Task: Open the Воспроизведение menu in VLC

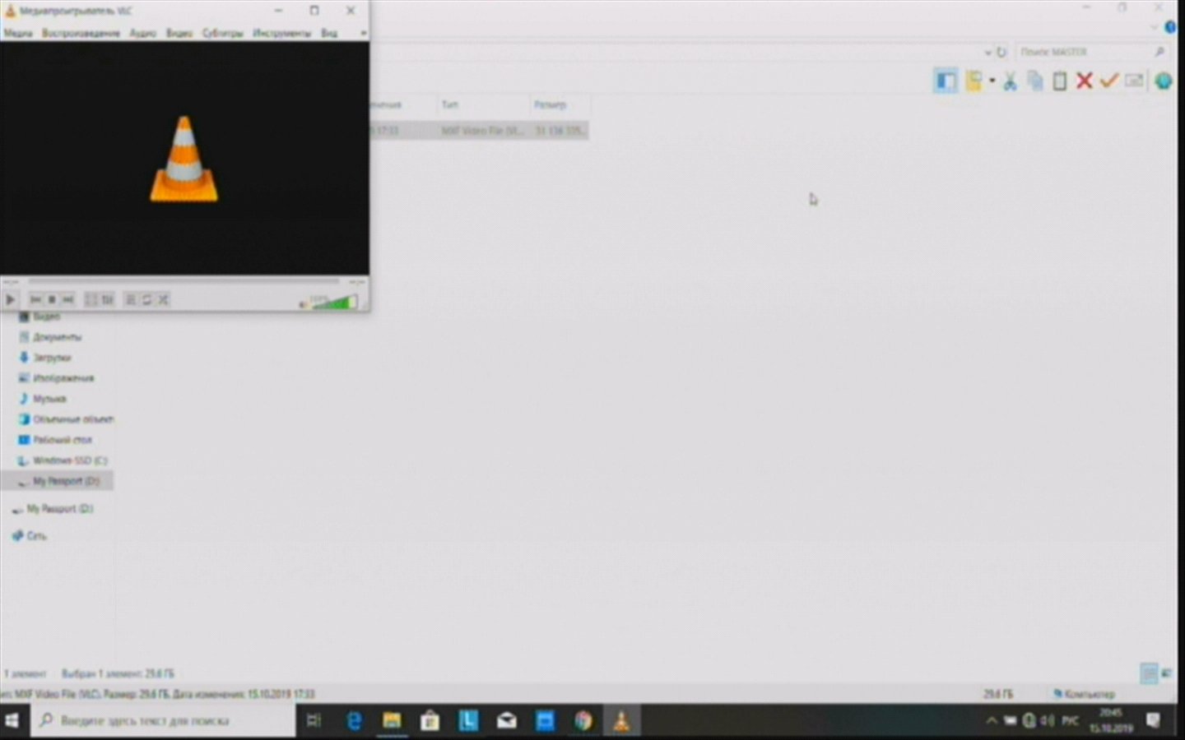Action: [x=81, y=34]
